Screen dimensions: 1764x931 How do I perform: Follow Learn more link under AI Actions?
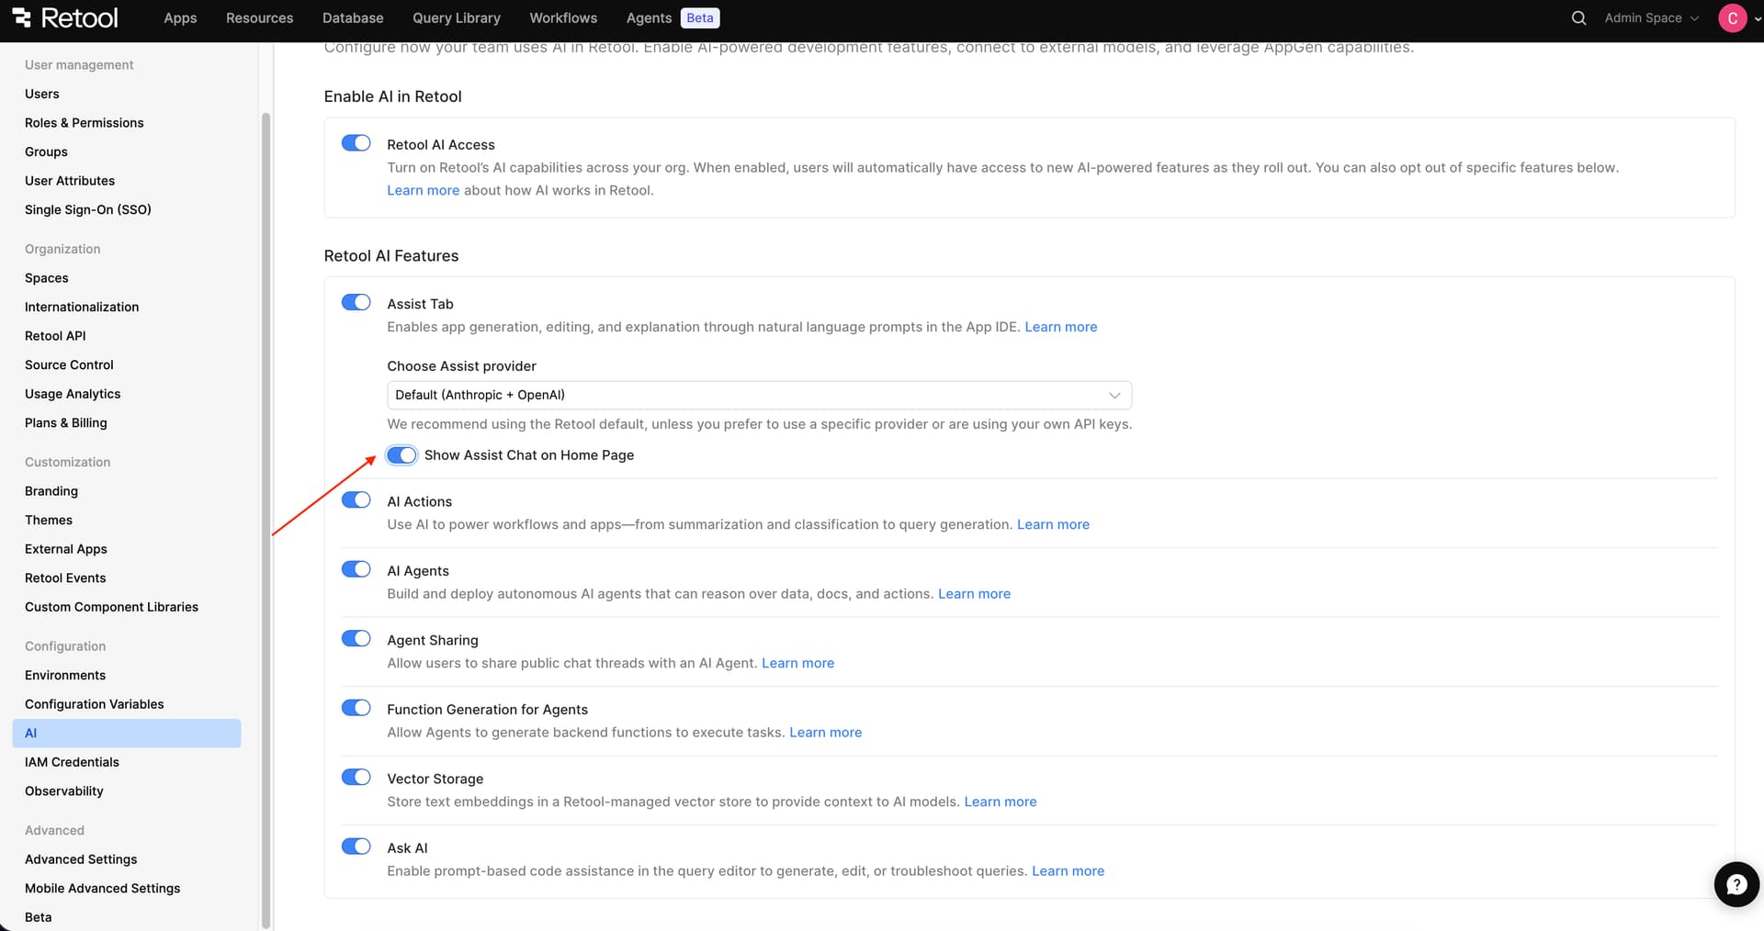1053,524
